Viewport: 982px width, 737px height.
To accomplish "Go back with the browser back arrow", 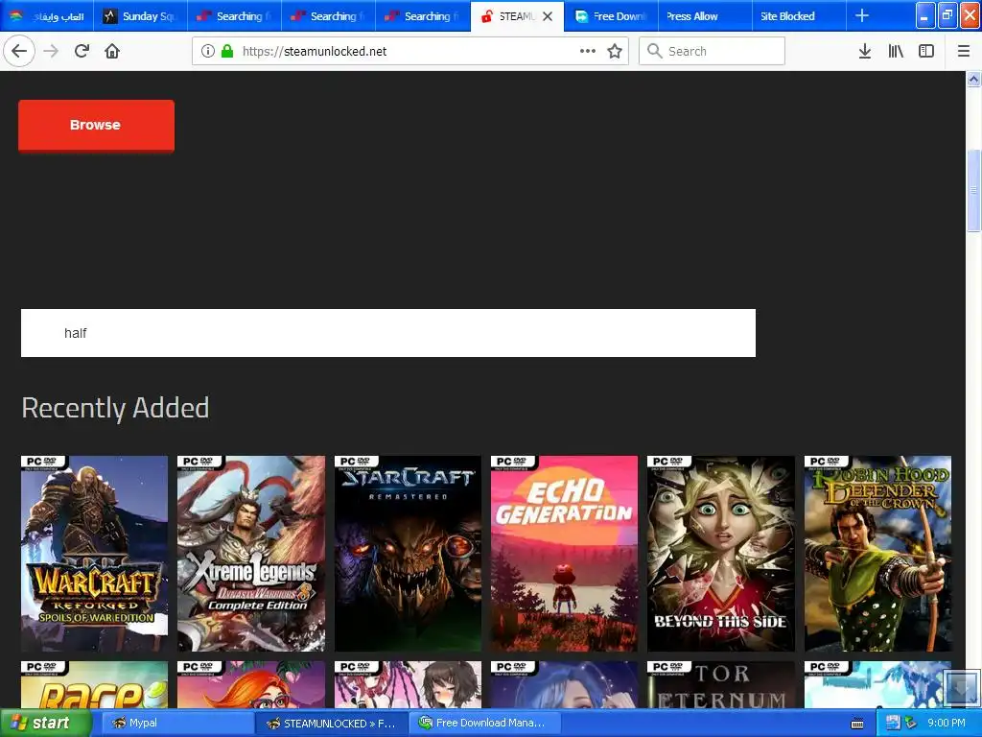I will tap(19, 51).
